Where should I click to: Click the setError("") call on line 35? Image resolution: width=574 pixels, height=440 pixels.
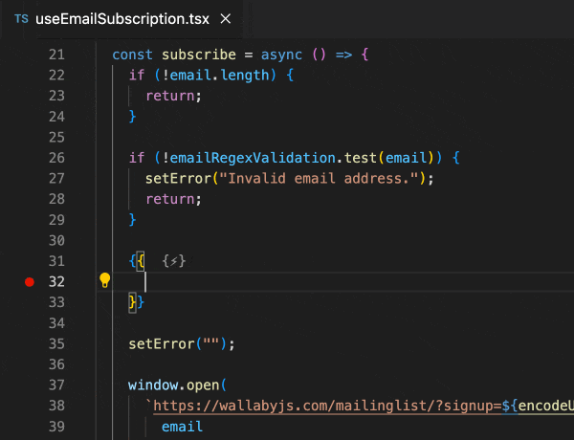[181, 343]
